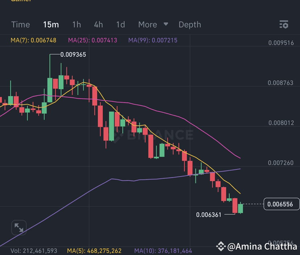300x255 pixels.
Task: Click the low price marker 0.006361
Action: [208, 215]
